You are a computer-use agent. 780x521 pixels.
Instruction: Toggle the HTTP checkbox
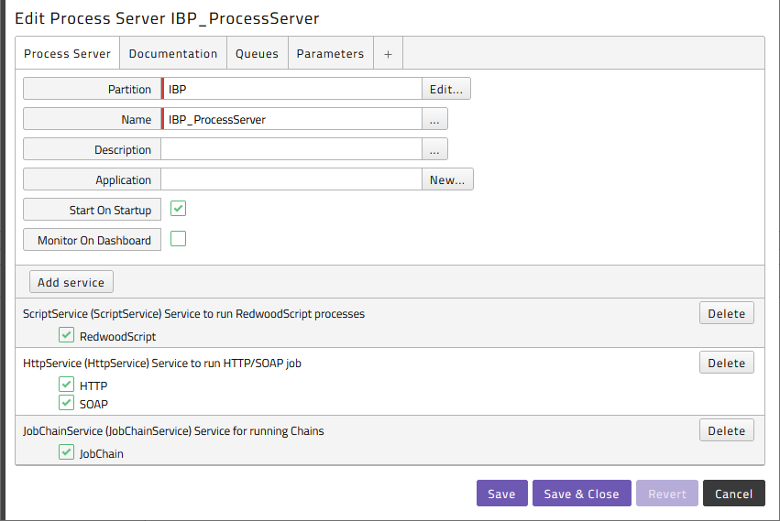[66, 385]
